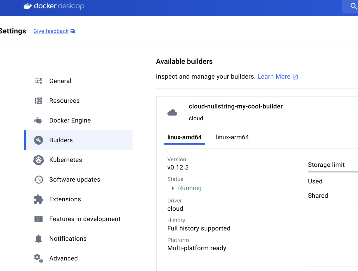Click the Notifications bell icon
Screen dimensions: 358x271
pyautogui.click(x=38, y=239)
